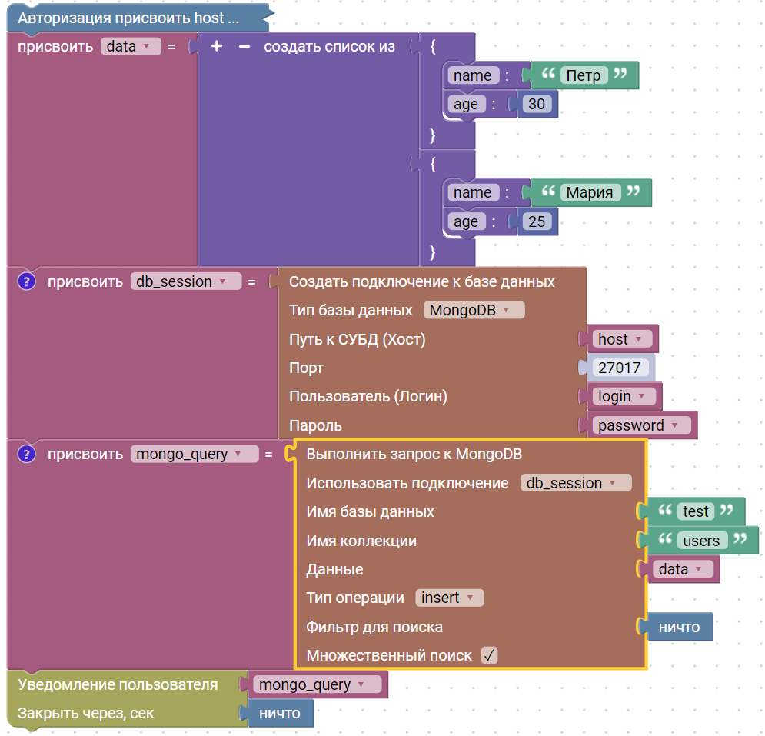The width and height of the screenshot is (765, 736).
Task: Toggle the Множественный поиск checkbox
Action: [489, 655]
